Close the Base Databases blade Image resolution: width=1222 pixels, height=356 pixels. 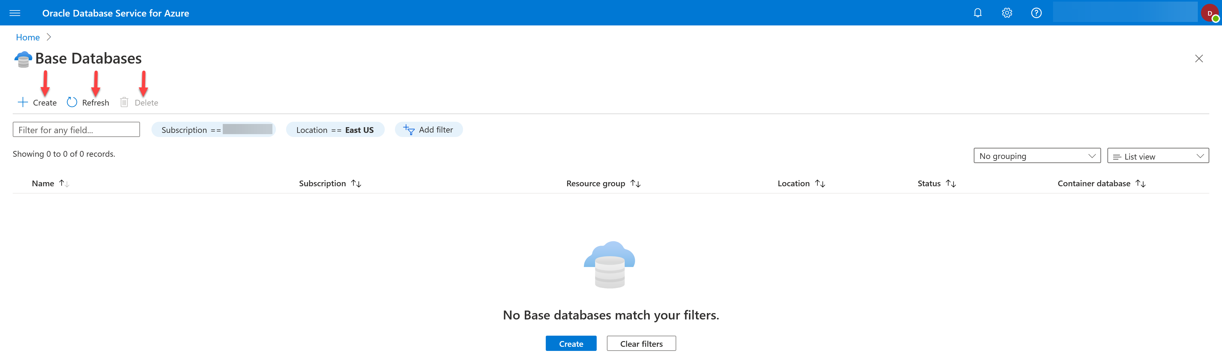[1199, 58]
